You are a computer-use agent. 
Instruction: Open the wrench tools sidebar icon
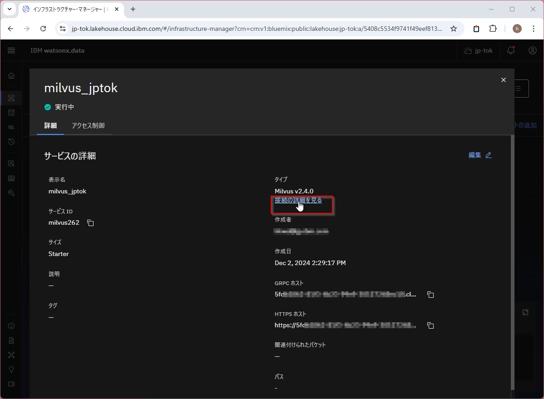click(x=11, y=193)
